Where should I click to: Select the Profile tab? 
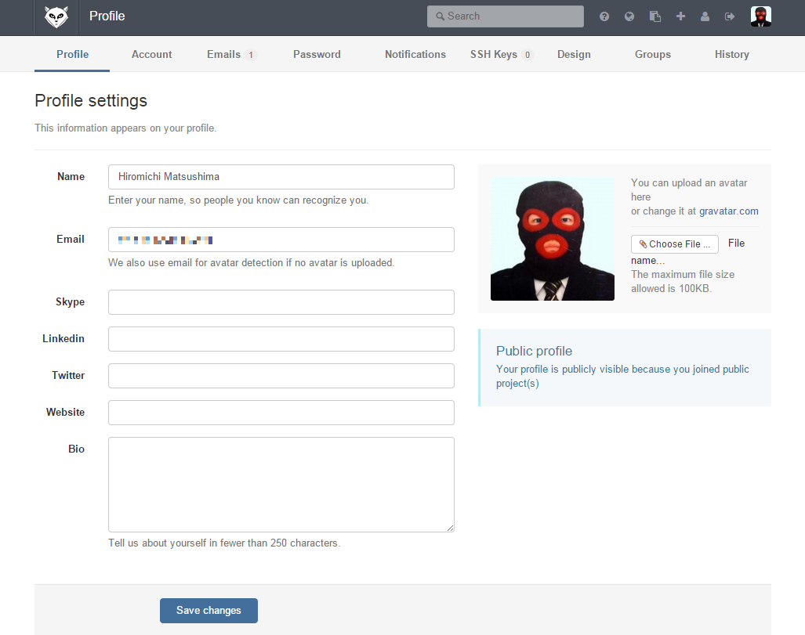click(72, 54)
